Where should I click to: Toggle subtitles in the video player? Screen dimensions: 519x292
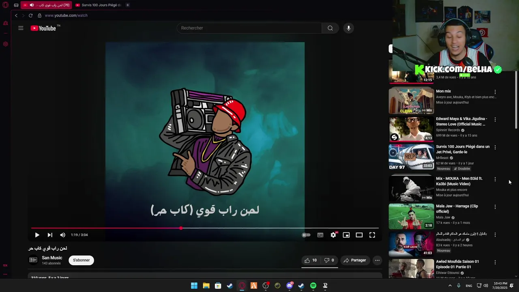320,235
